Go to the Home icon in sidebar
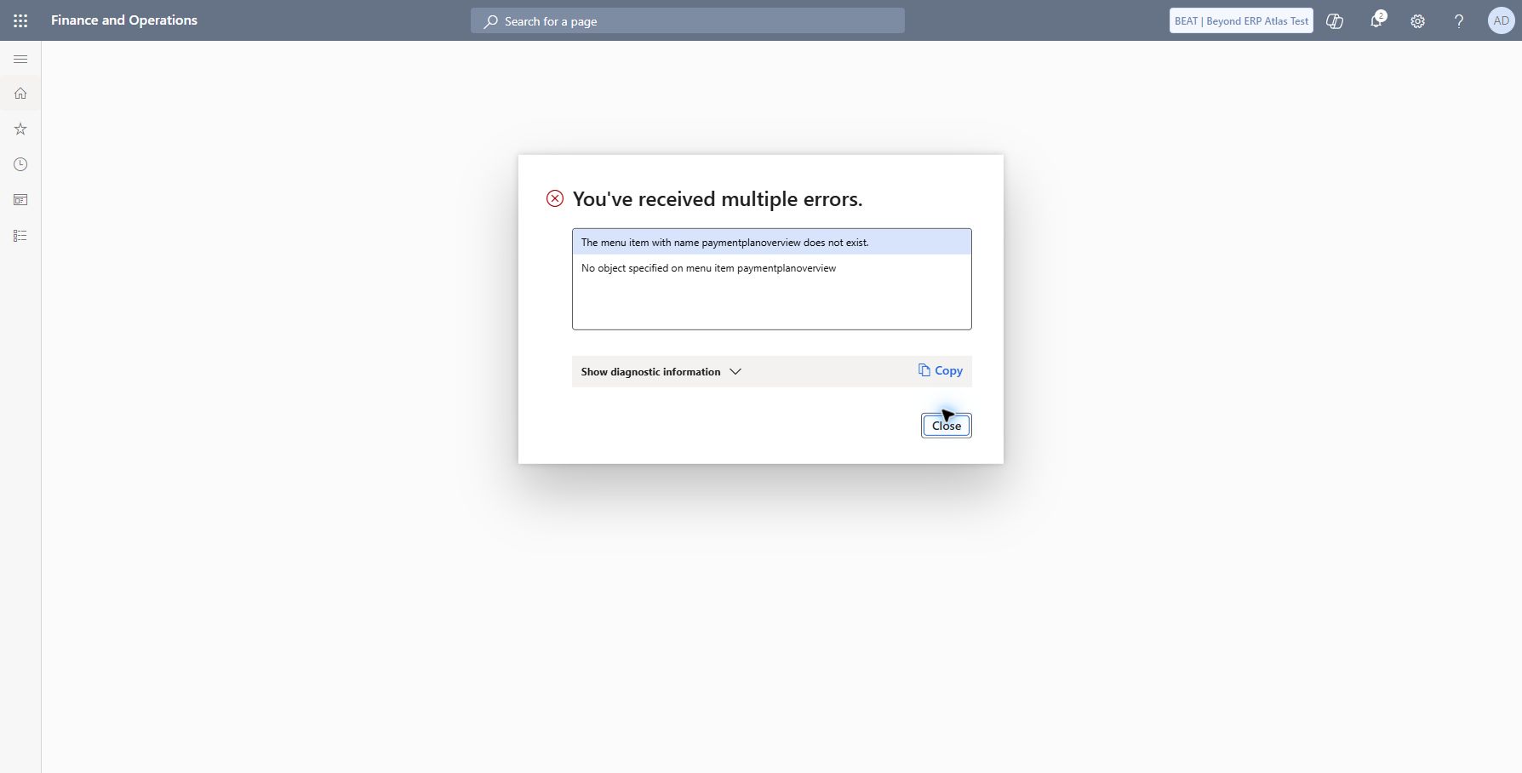This screenshot has height=773, width=1522. click(20, 94)
